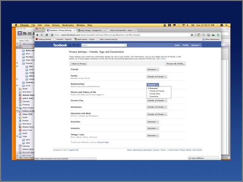Viewport: 243px width, 182px height.
Task: Open the Wi-Fi status menu
Action: click(x=183, y=25)
